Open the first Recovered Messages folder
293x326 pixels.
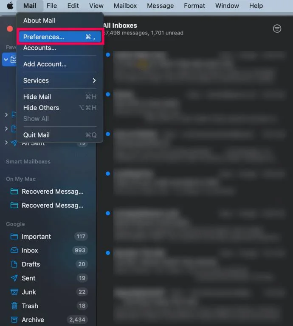pos(48,191)
